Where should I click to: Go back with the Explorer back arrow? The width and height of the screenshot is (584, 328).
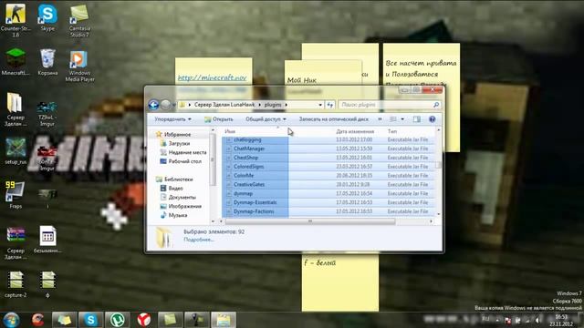153,105
